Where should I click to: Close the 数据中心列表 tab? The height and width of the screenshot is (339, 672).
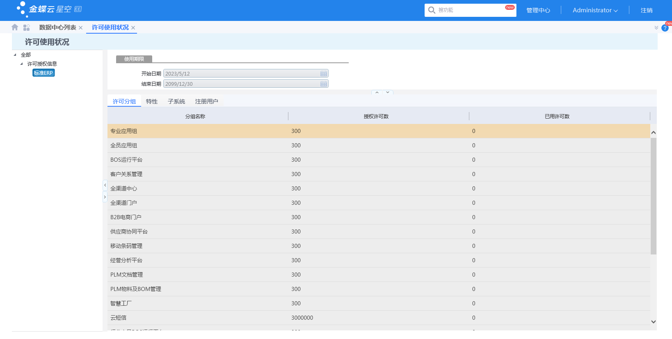(81, 28)
